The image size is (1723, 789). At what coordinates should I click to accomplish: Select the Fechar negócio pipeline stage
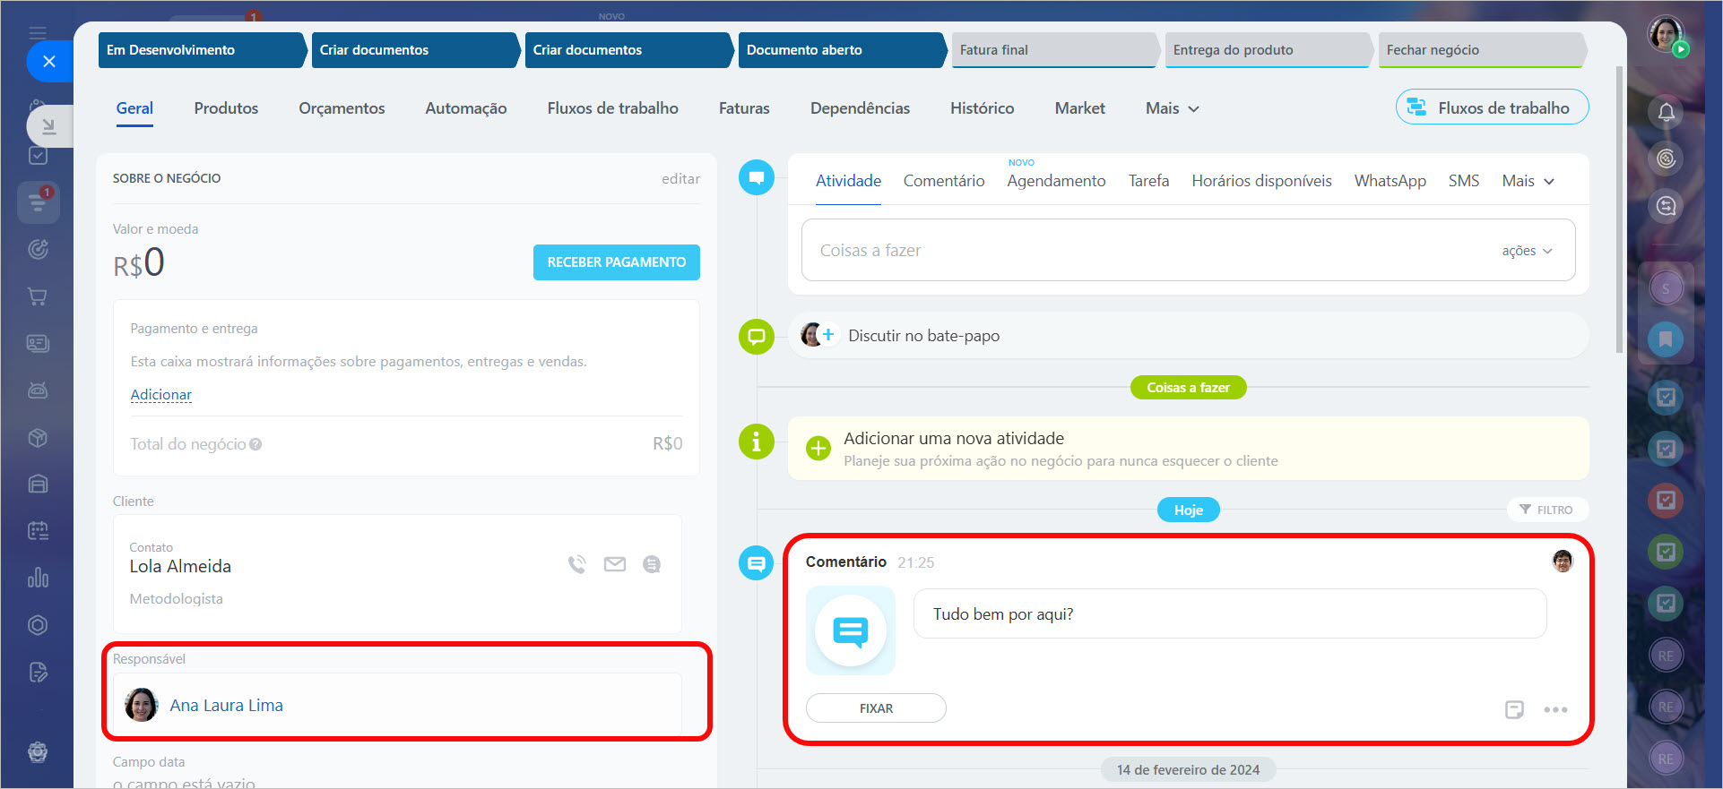1482,50
